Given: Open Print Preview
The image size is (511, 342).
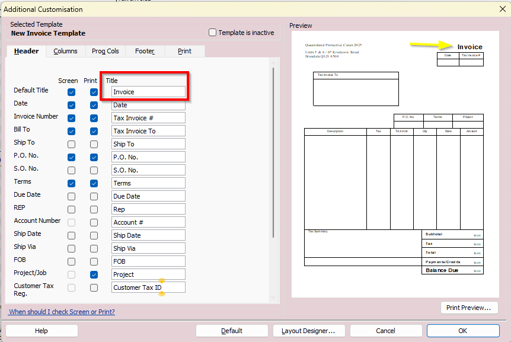Looking at the screenshot, I should coord(469,308).
